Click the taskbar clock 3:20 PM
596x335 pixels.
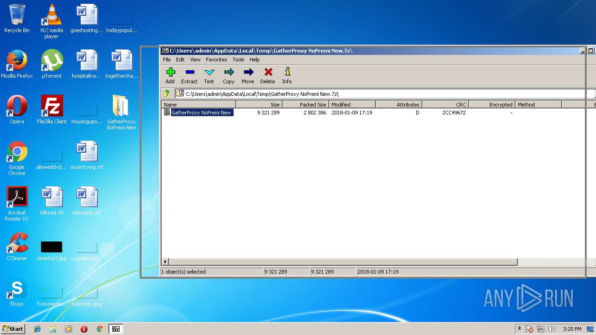click(572, 329)
